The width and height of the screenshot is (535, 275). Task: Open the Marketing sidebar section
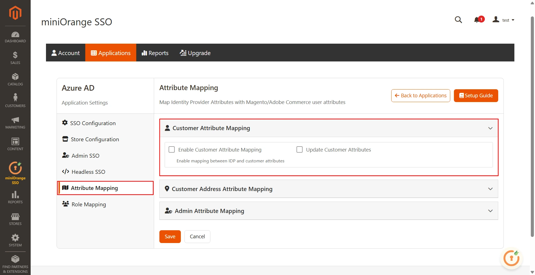click(x=15, y=122)
